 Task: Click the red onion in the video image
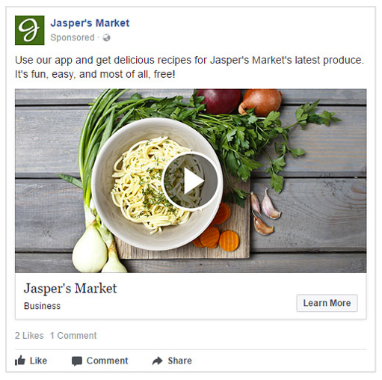click(x=219, y=101)
